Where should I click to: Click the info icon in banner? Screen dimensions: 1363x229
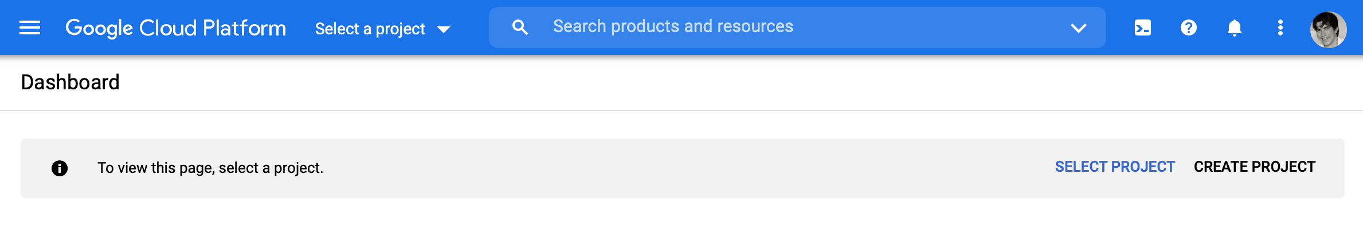pyautogui.click(x=60, y=168)
